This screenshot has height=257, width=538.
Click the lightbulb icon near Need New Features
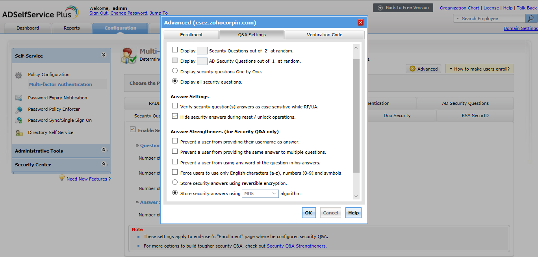click(62, 178)
